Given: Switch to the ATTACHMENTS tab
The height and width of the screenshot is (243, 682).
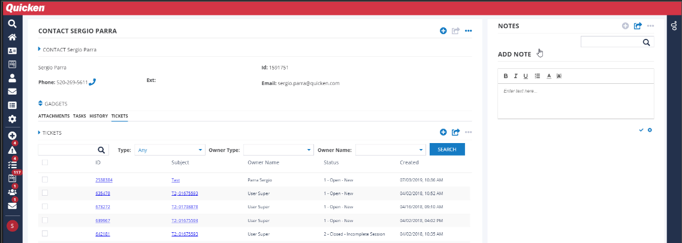Looking at the screenshot, I should [53, 116].
